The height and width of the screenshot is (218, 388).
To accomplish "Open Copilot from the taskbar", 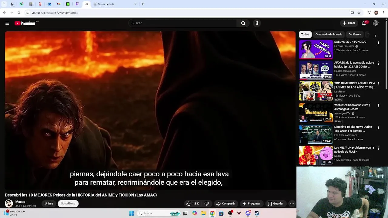I will (x=195, y=213).
